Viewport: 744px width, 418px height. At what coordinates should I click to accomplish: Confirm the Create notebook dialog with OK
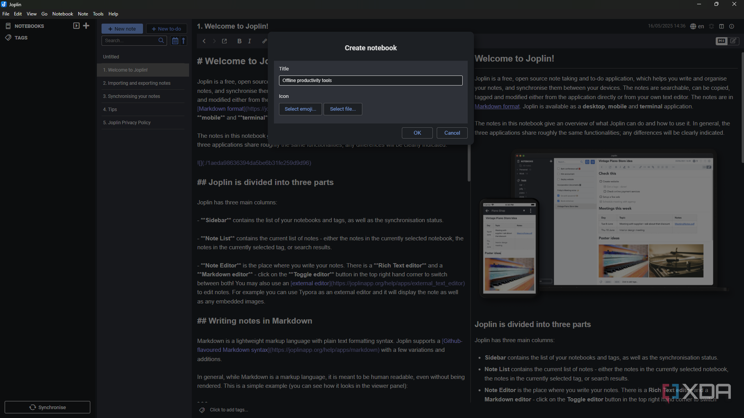pyautogui.click(x=417, y=133)
